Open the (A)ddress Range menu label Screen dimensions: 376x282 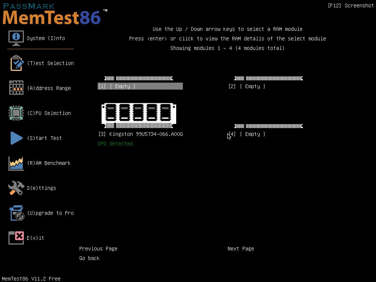tap(49, 88)
